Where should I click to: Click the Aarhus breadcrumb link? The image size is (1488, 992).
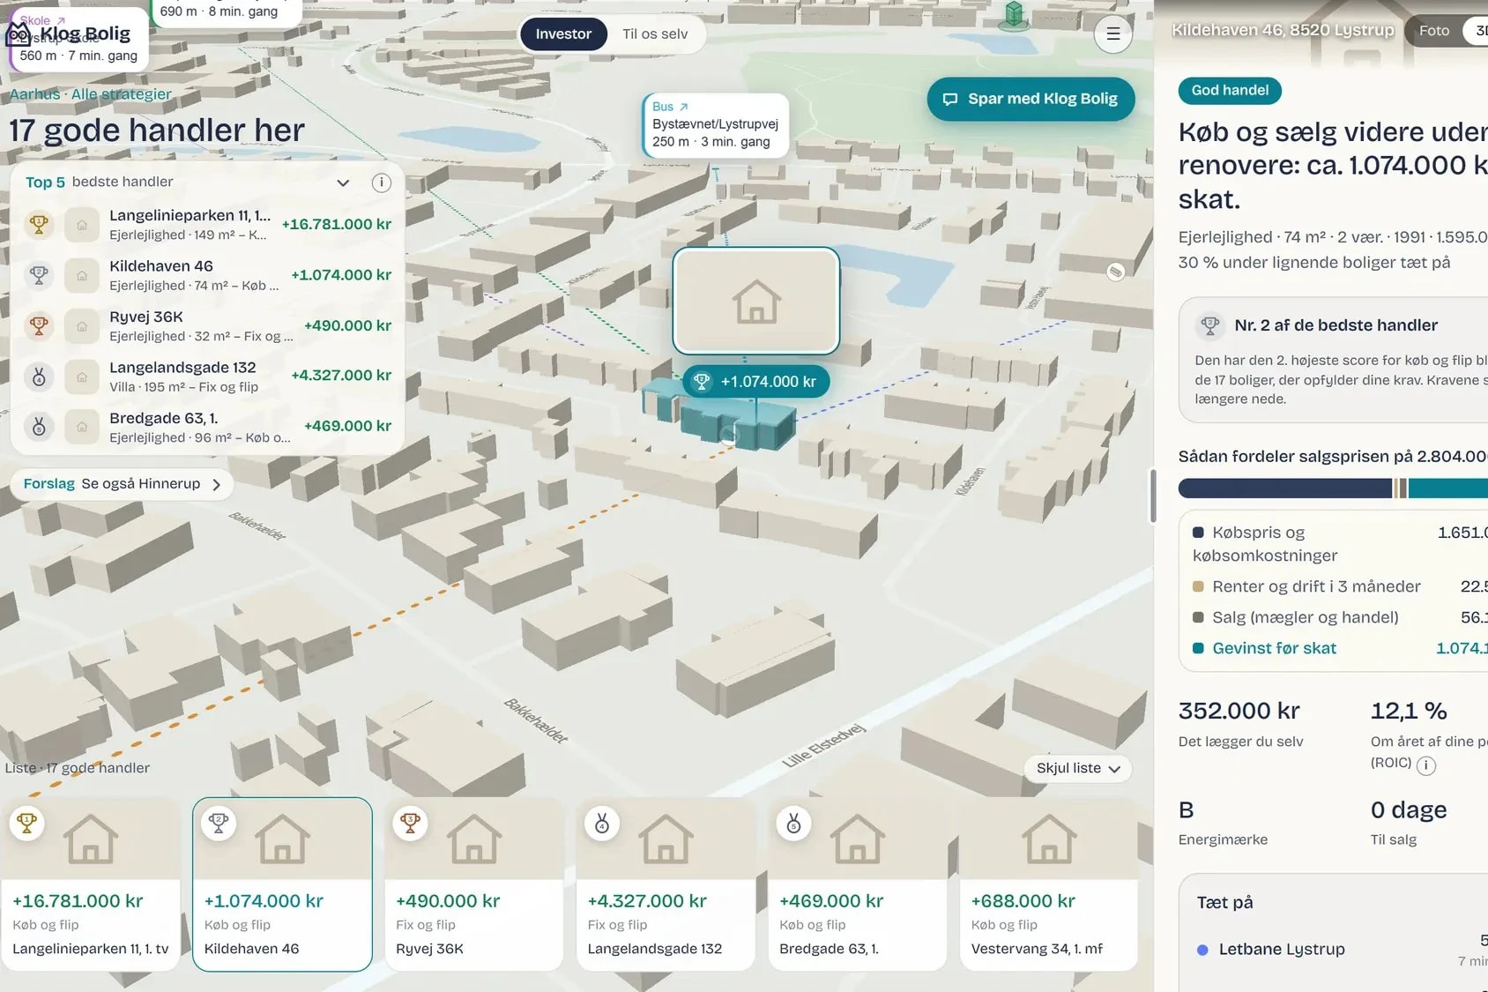(x=34, y=94)
